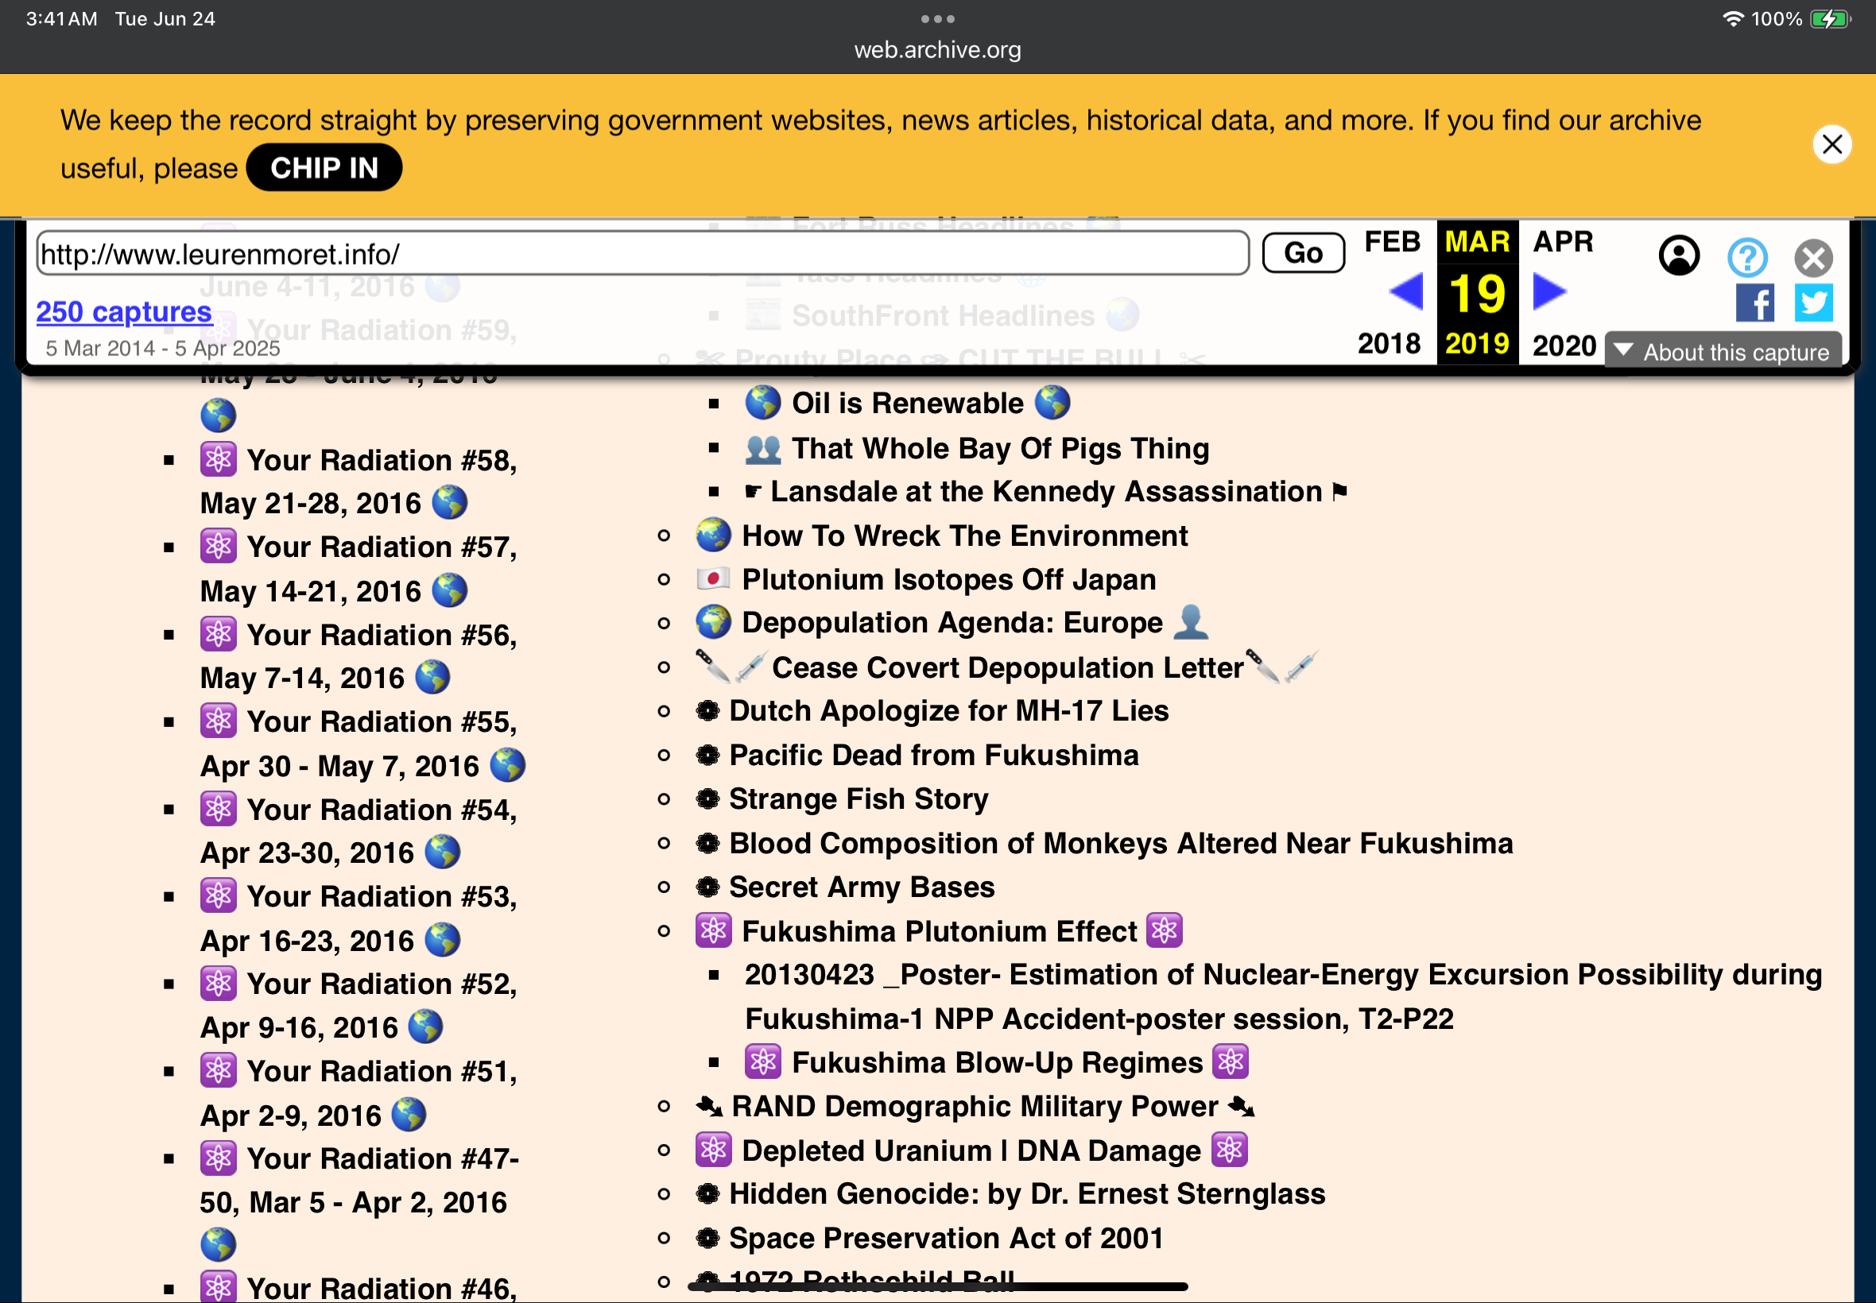
Task: Click atom icon beside Your Radiation #58
Action: click(219, 460)
